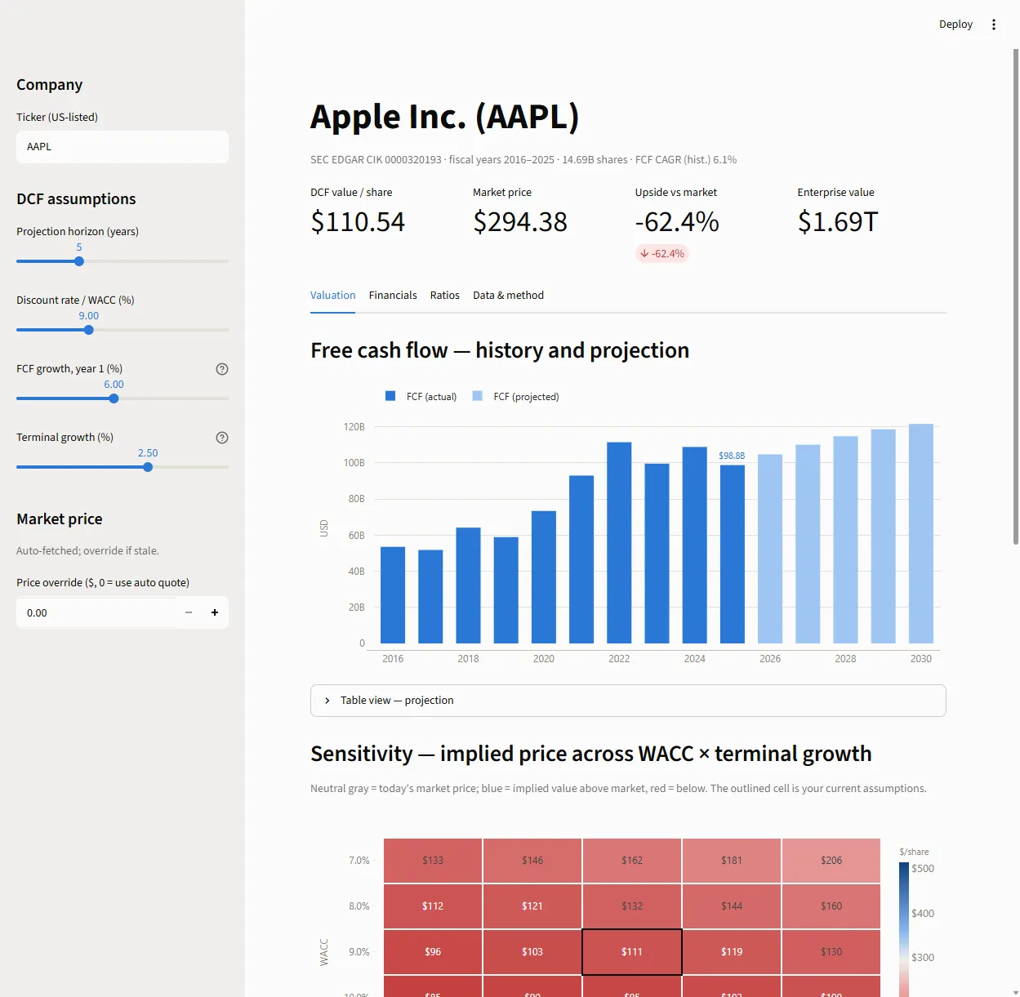Increase price override with plus button

click(215, 612)
